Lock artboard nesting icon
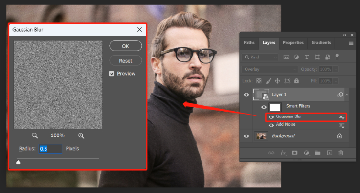Viewport: 360px width, 193px height. pos(287,81)
